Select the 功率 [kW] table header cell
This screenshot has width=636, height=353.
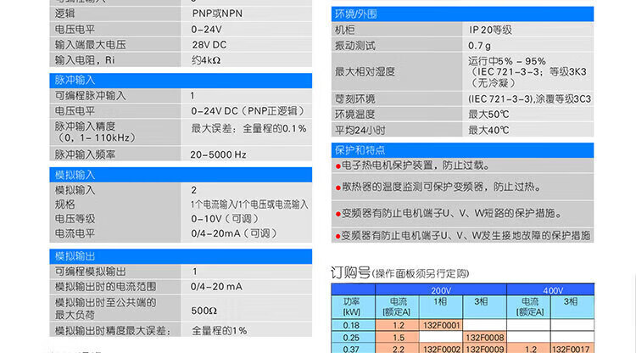coord(351,305)
